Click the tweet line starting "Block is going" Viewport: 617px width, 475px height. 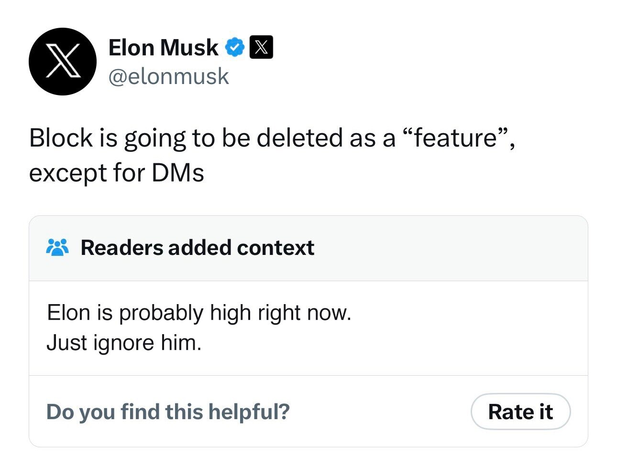click(x=272, y=138)
